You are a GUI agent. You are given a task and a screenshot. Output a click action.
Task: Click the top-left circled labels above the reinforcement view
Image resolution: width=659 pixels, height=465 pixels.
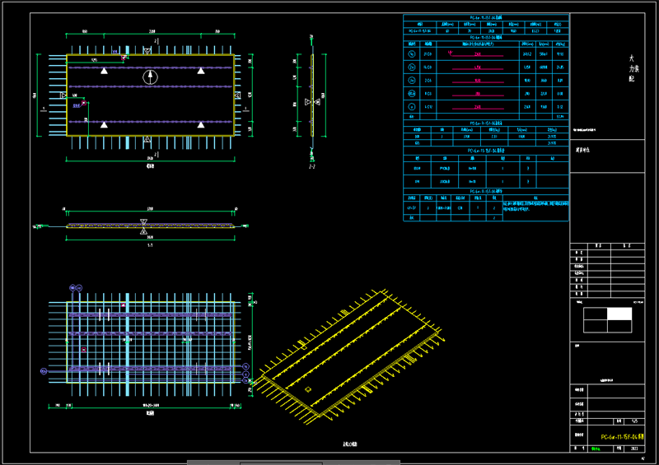(x=76, y=288)
